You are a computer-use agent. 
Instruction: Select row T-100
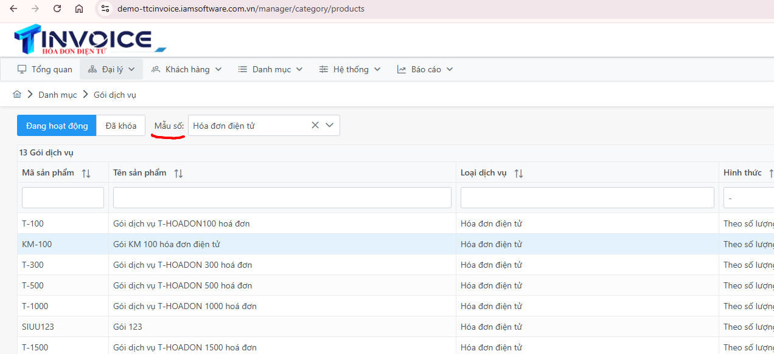pos(396,223)
